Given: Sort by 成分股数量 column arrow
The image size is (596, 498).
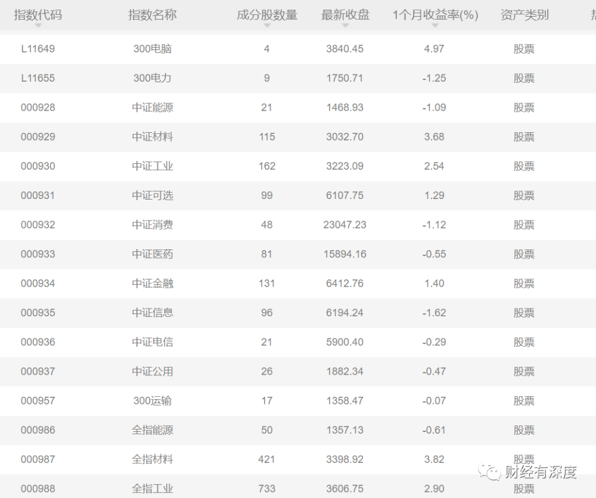Looking at the screenshot, I should 267,26.
